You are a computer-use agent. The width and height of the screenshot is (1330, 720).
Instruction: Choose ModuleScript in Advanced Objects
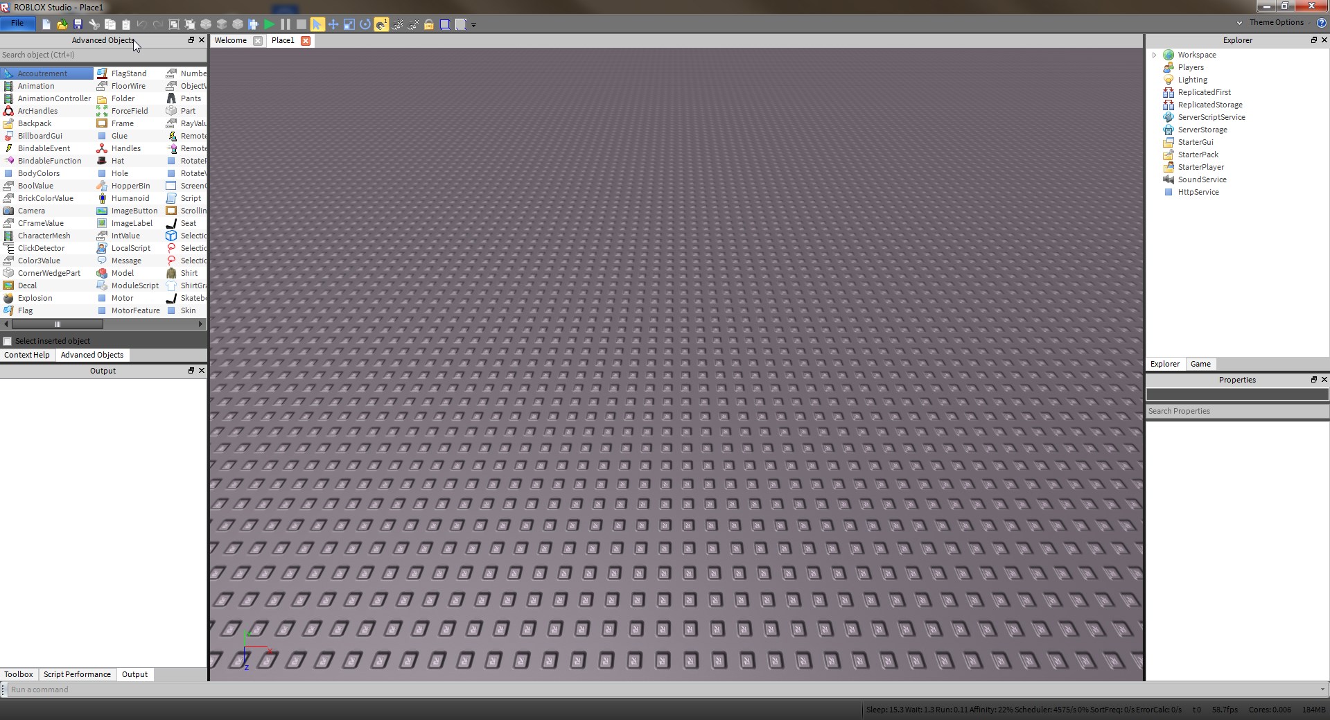pos(134,286)
